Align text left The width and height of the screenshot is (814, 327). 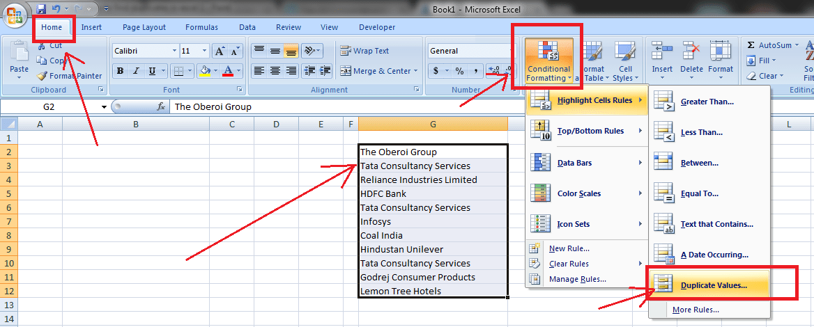[x=259, y=71]
